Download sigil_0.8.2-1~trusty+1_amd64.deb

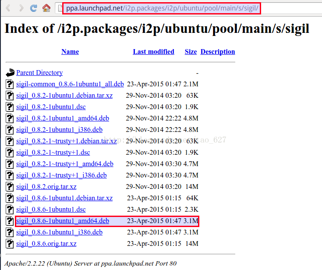[x=65, y=164]
